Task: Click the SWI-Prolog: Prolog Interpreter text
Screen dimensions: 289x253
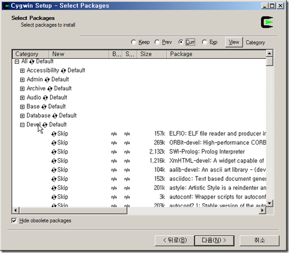Action: pyautogui.click(x=207, y=152)
